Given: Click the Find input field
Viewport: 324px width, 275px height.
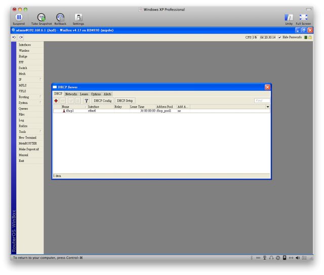Looking at the screenshot, I should pos(262,100).
